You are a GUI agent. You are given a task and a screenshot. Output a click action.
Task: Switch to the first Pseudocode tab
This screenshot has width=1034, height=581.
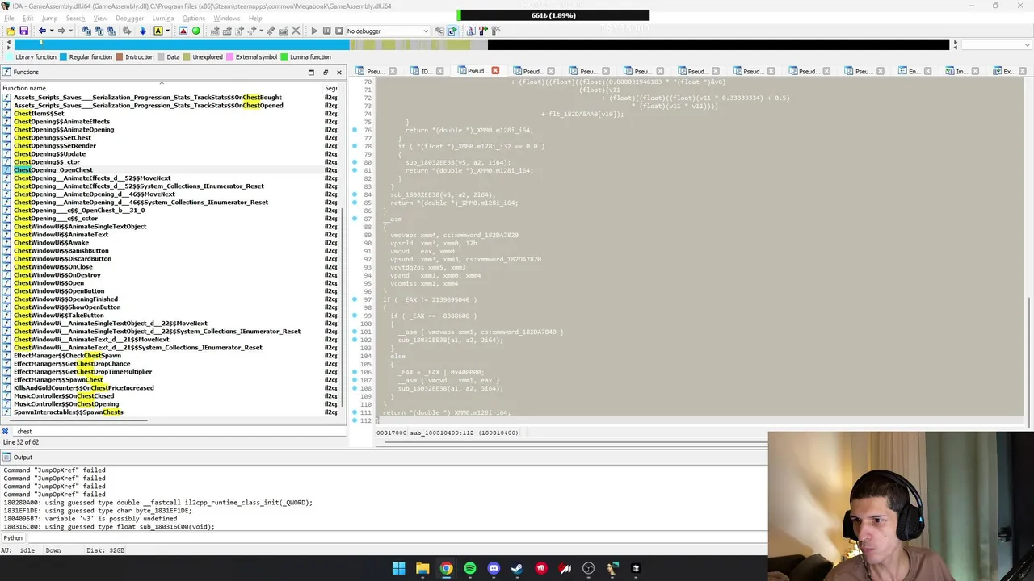375,71
